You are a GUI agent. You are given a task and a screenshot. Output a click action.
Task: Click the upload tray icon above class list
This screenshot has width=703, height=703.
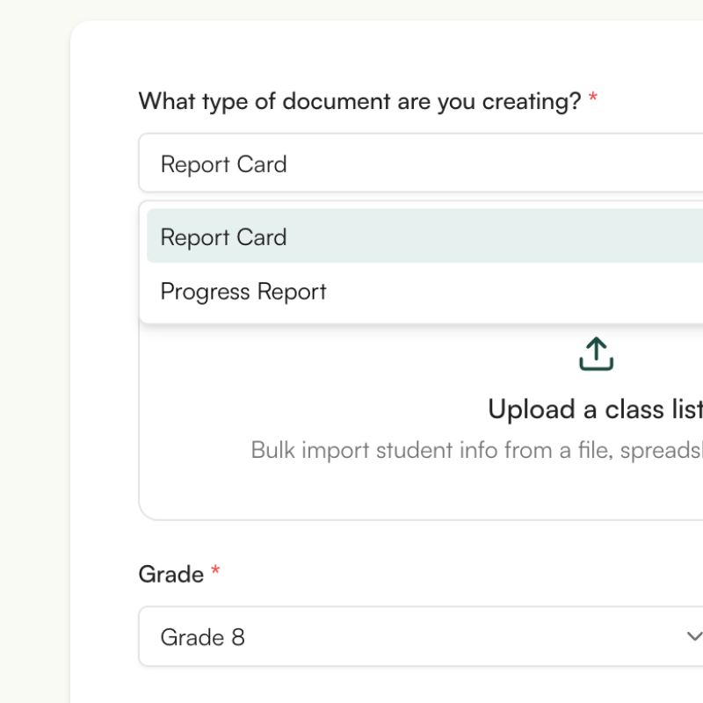point(596,353)
